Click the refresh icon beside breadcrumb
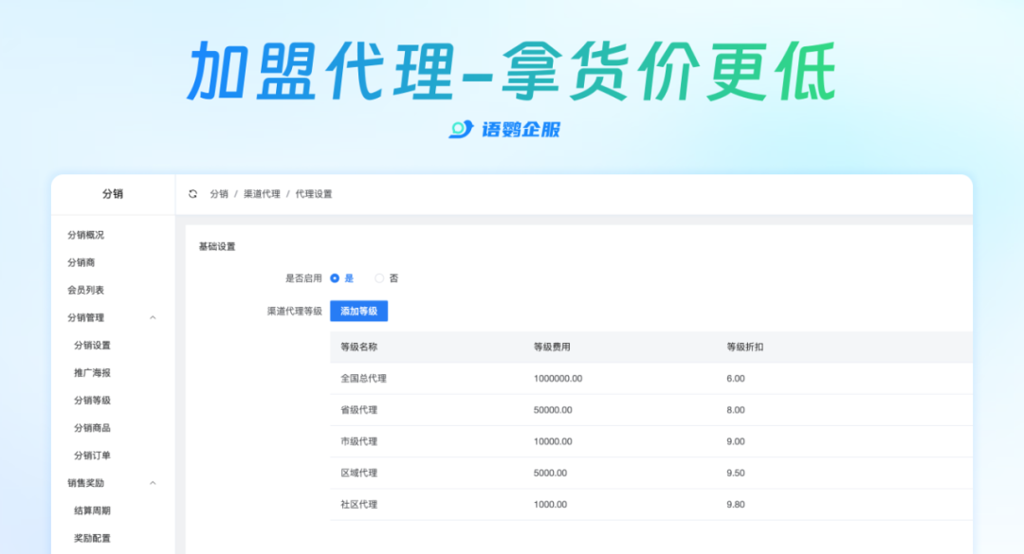 tap(193, 194)
